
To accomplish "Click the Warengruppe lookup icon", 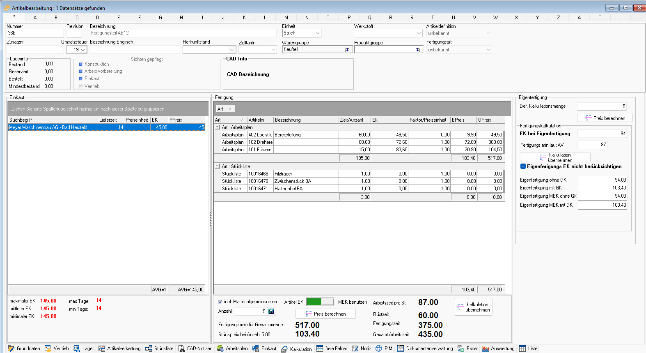I will pos(347,50).
